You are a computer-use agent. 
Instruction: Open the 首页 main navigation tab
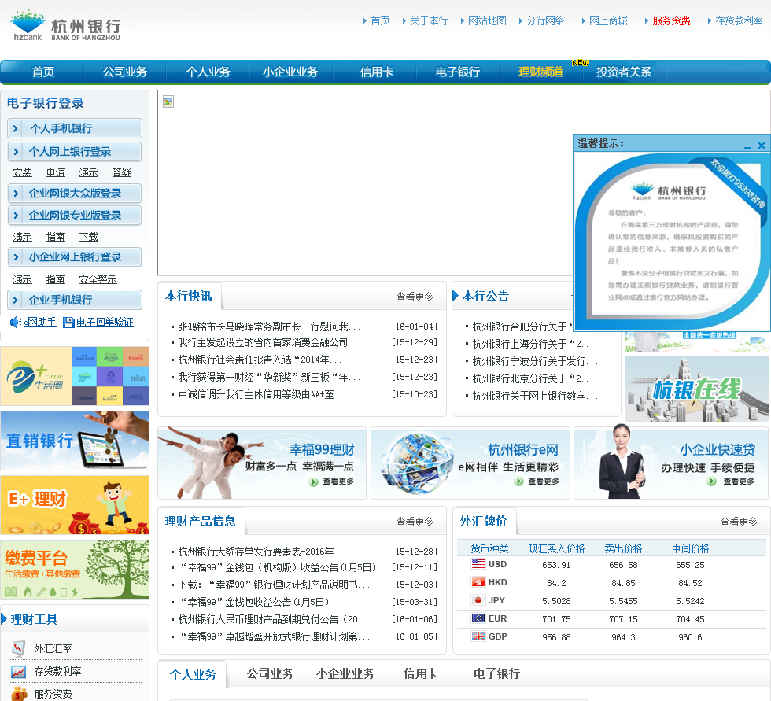coord(43,72)
